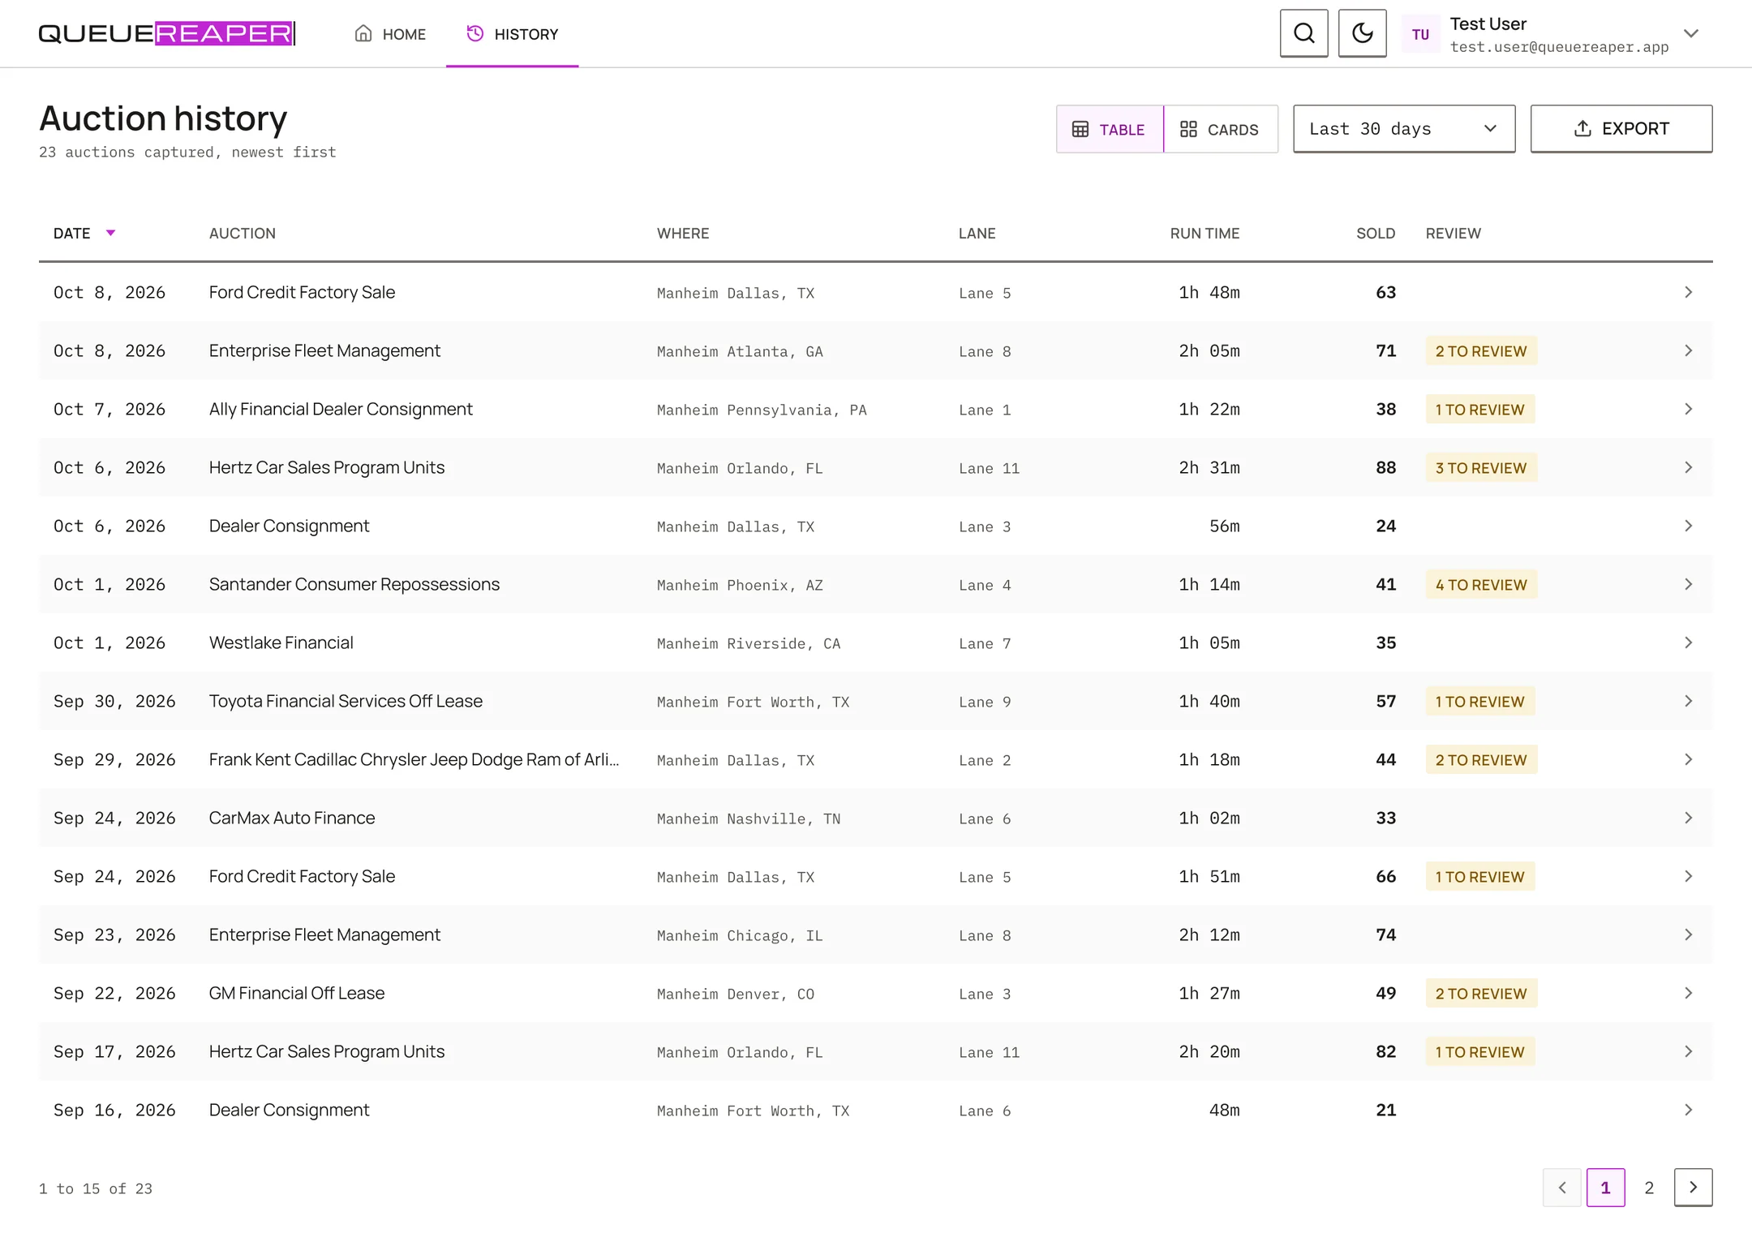Image resolution: width=1752 pixels, height=1246 pixels.
Task: Click the QueueReaper logo
Action: [167, 33]
